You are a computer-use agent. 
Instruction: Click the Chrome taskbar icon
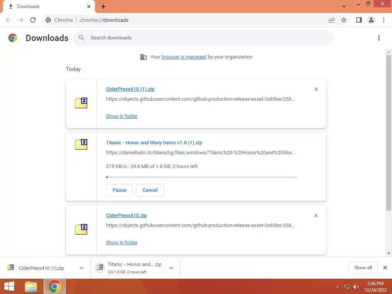[55, 286]
